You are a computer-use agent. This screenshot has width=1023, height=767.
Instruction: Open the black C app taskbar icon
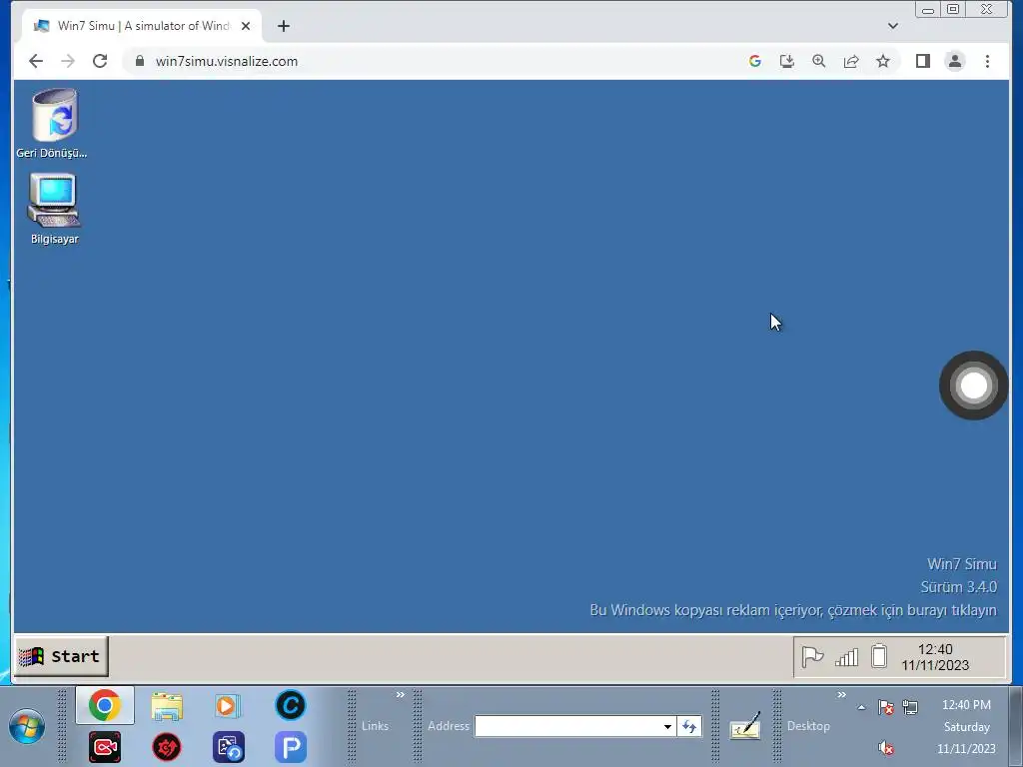[291, 705]
